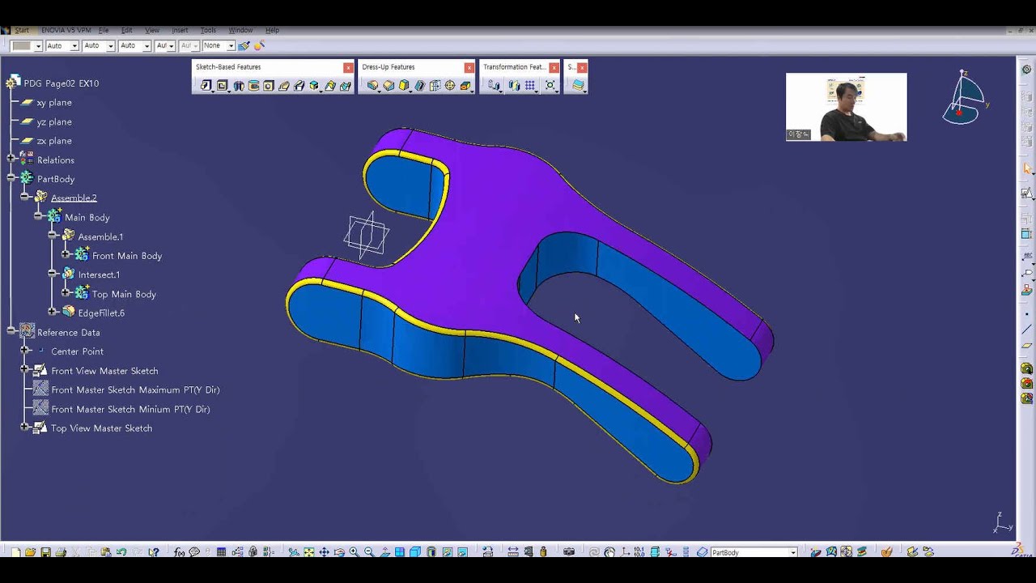Click the Sketch icon beside the PartBody box
This screenshot has width=1036, height=583.
tap(702, 552)
